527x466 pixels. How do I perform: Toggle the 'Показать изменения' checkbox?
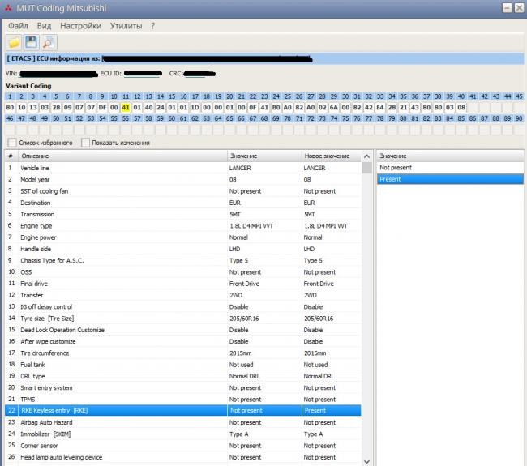coord(85,143)
